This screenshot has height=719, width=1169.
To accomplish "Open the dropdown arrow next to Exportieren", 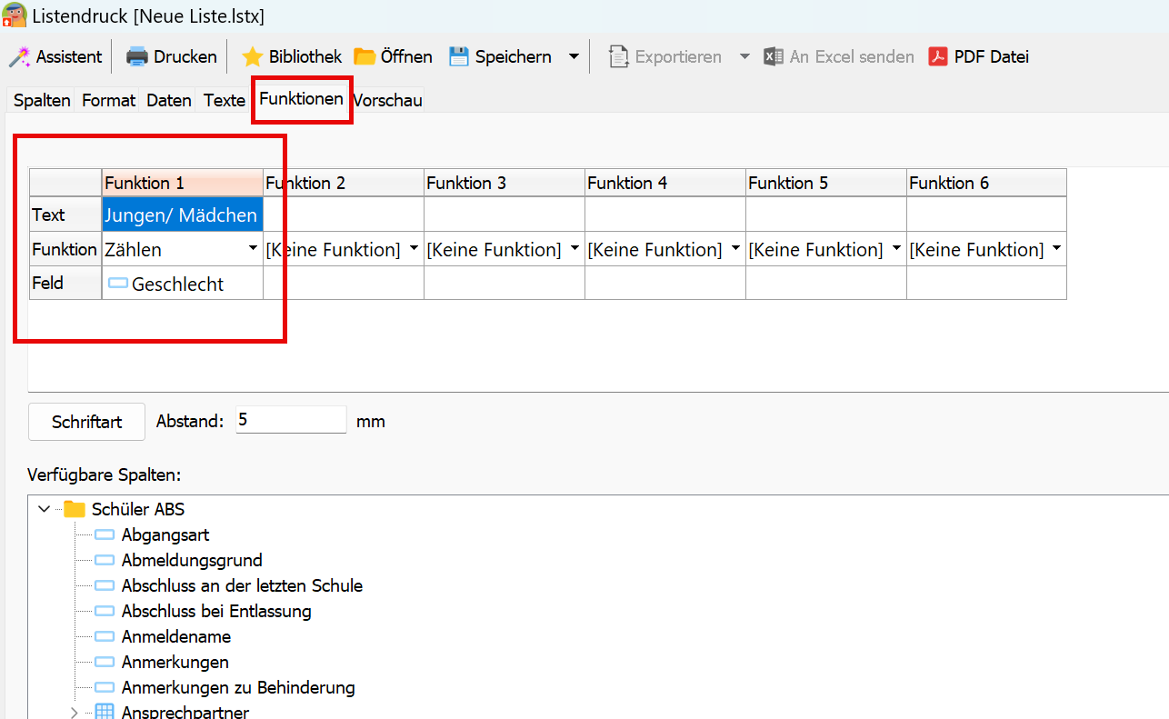I will pos(744,56).
